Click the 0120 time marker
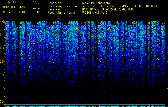 (x=162, y=23)
